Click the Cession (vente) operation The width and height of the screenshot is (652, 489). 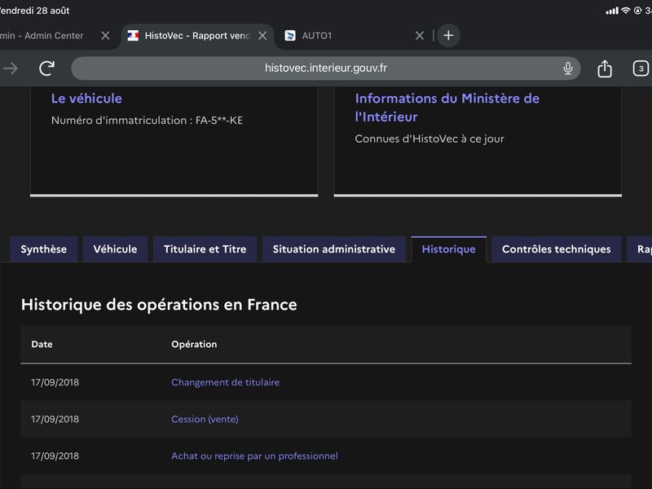tap(205, 419)
